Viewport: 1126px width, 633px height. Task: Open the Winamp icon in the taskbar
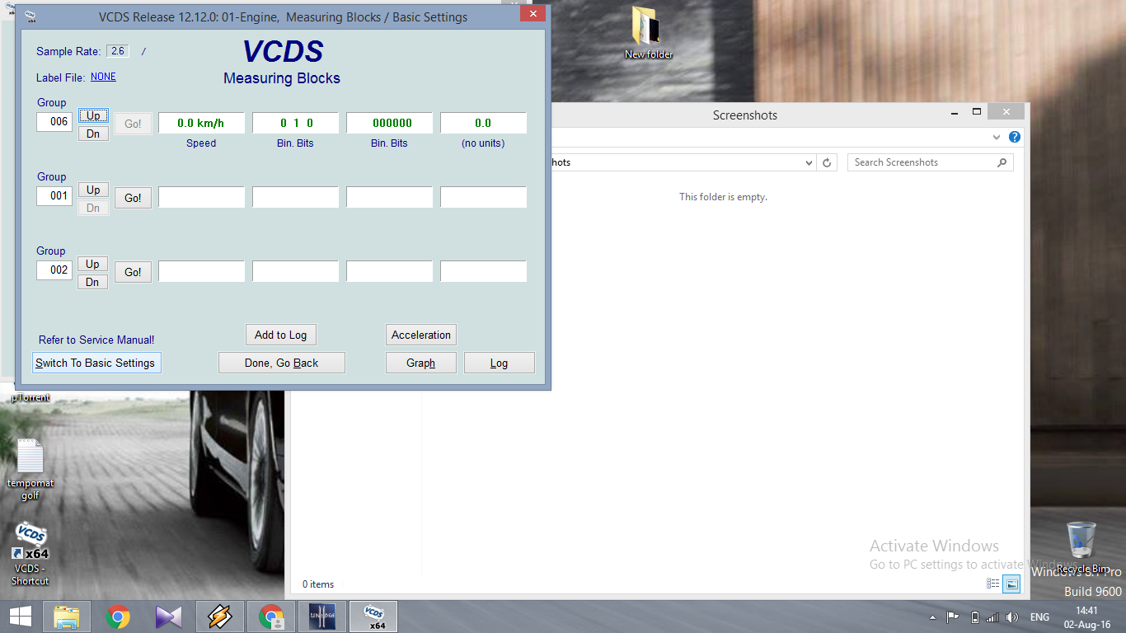coord(219,617)
